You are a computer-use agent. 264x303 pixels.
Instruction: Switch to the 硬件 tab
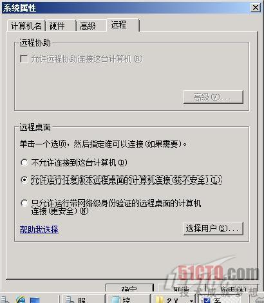pyautogui.click(x=57, y=26)
